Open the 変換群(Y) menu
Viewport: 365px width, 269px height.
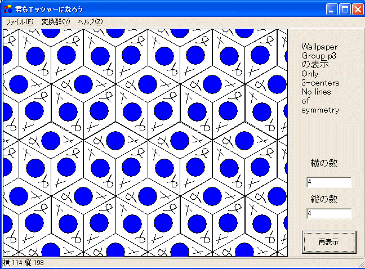coord(55,21)
